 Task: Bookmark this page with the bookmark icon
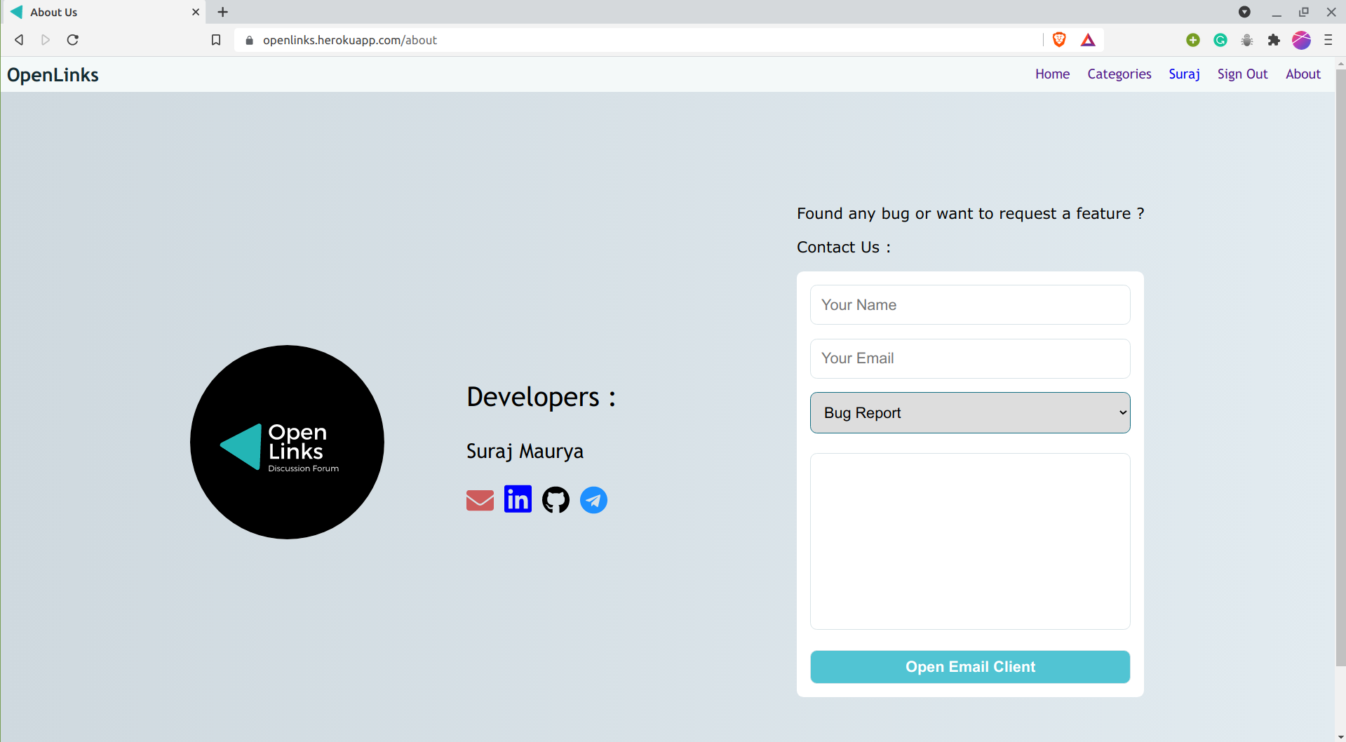pos(216,40)
